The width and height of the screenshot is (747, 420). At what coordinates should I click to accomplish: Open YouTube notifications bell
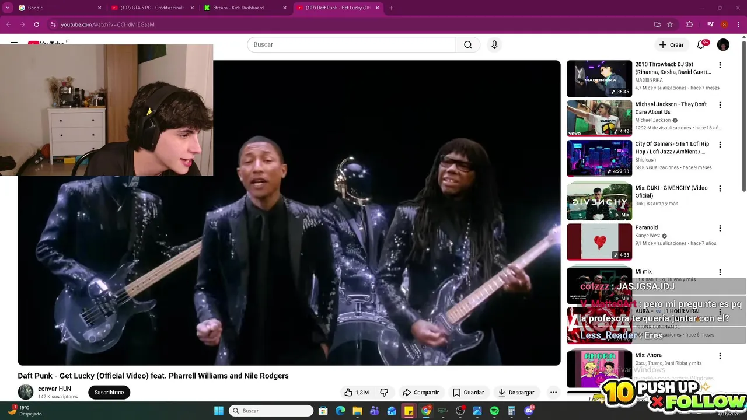coord(701,45)
